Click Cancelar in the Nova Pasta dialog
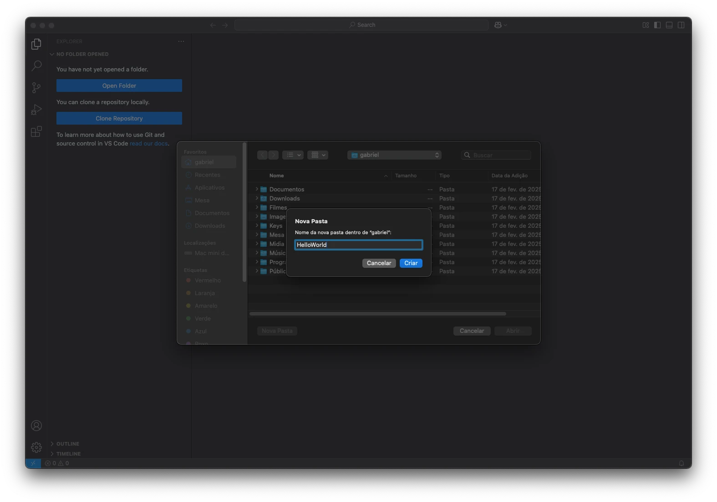 click(379, 263)
